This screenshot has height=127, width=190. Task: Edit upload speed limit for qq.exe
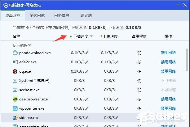point(117,71)
